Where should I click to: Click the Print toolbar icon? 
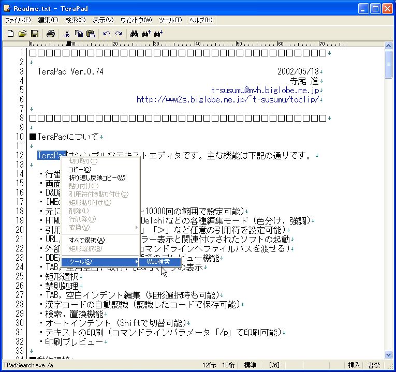(51, 33)
